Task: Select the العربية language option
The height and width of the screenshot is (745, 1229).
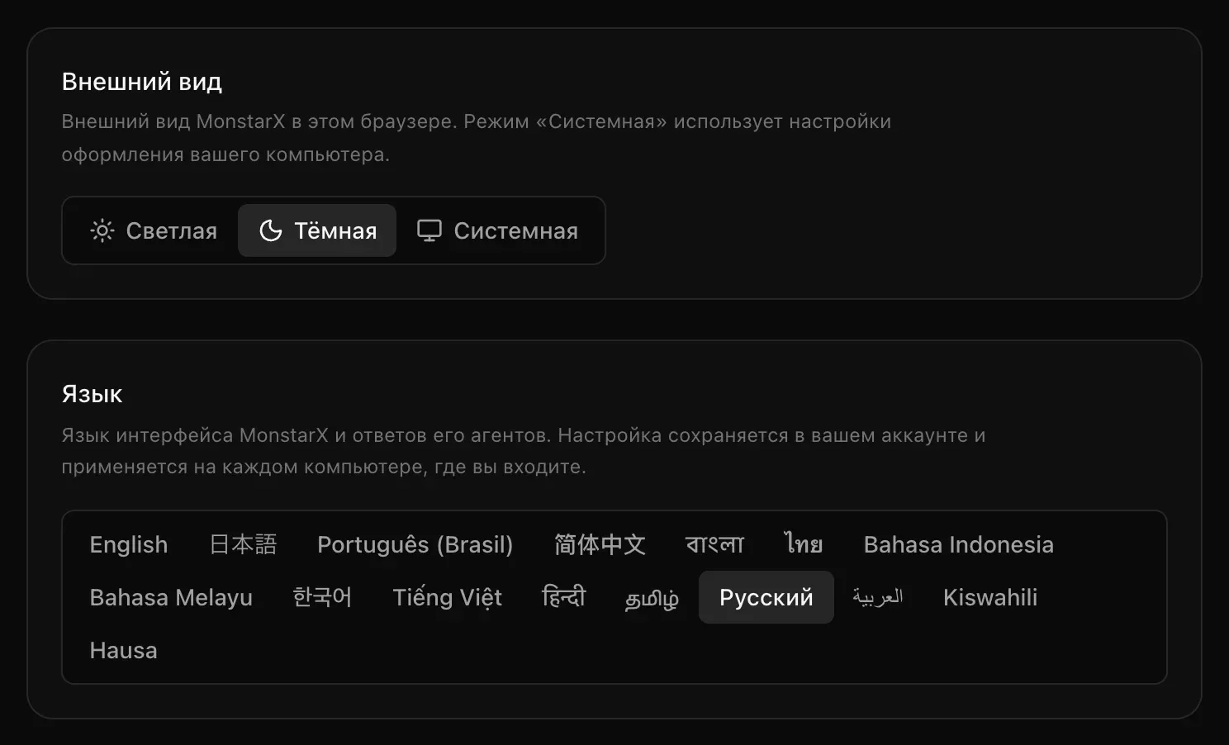Action: pos(878,597)
